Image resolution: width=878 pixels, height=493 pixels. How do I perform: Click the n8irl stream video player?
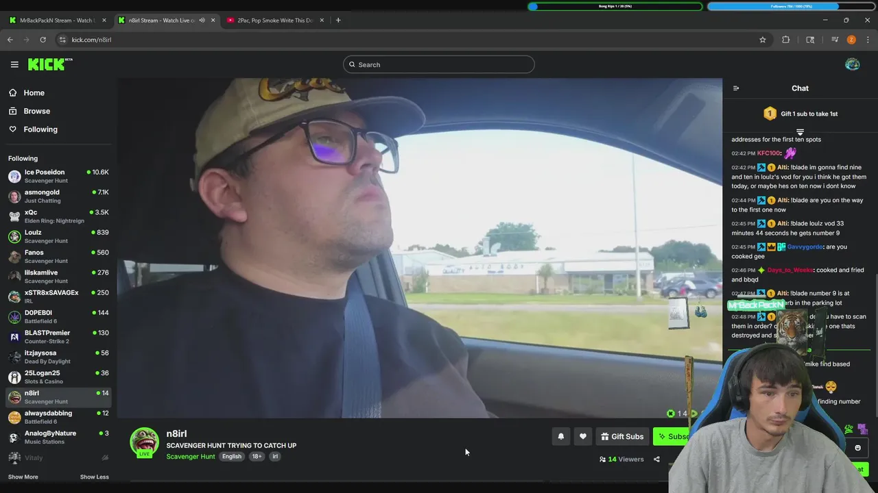coord(419,248)
